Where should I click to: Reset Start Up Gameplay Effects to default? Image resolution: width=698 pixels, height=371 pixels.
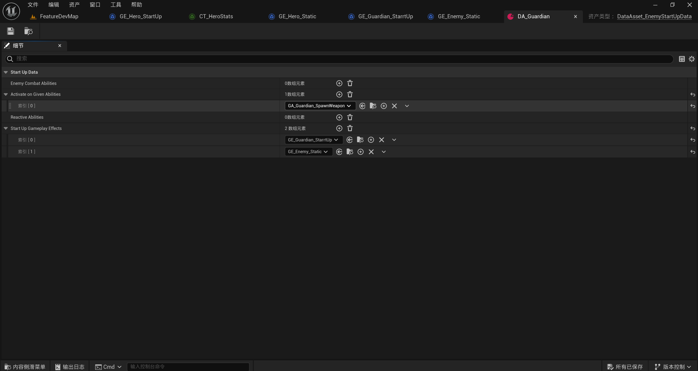(693, 128)
